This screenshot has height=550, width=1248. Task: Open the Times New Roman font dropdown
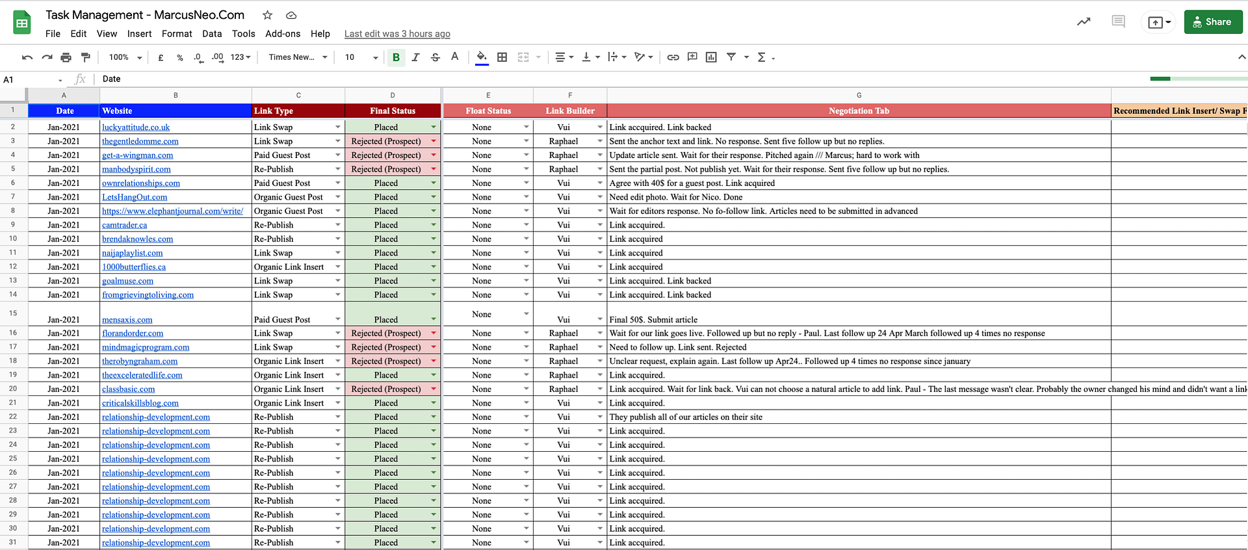pyautogui.click(x=298, y=57)
